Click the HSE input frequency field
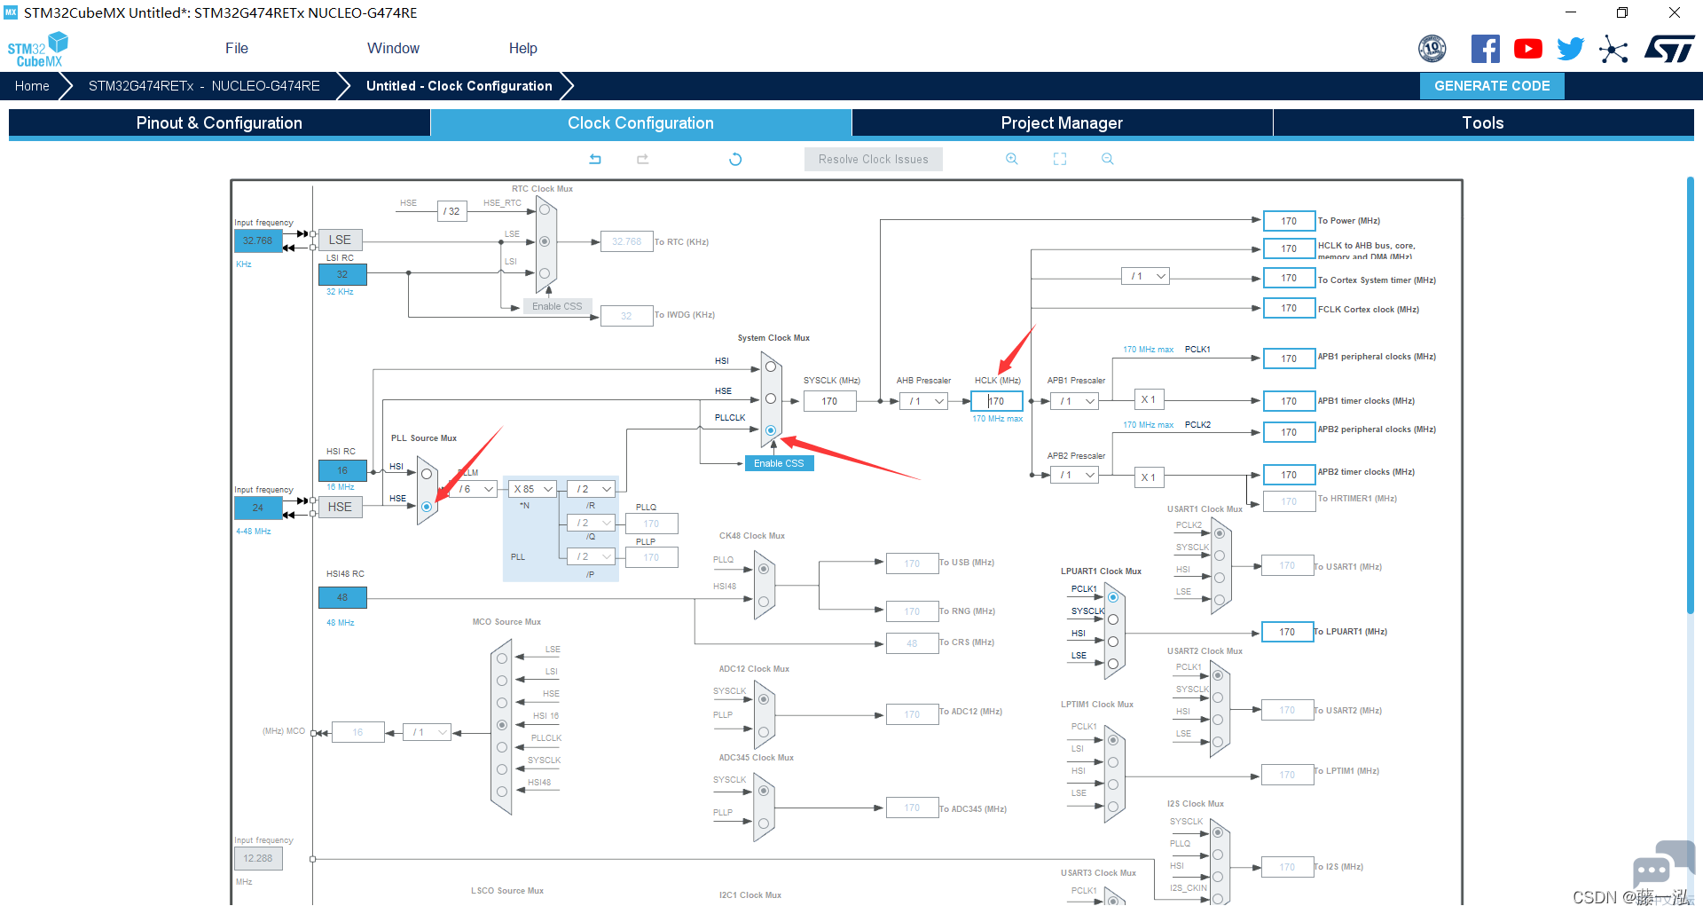 coord(258,508)
